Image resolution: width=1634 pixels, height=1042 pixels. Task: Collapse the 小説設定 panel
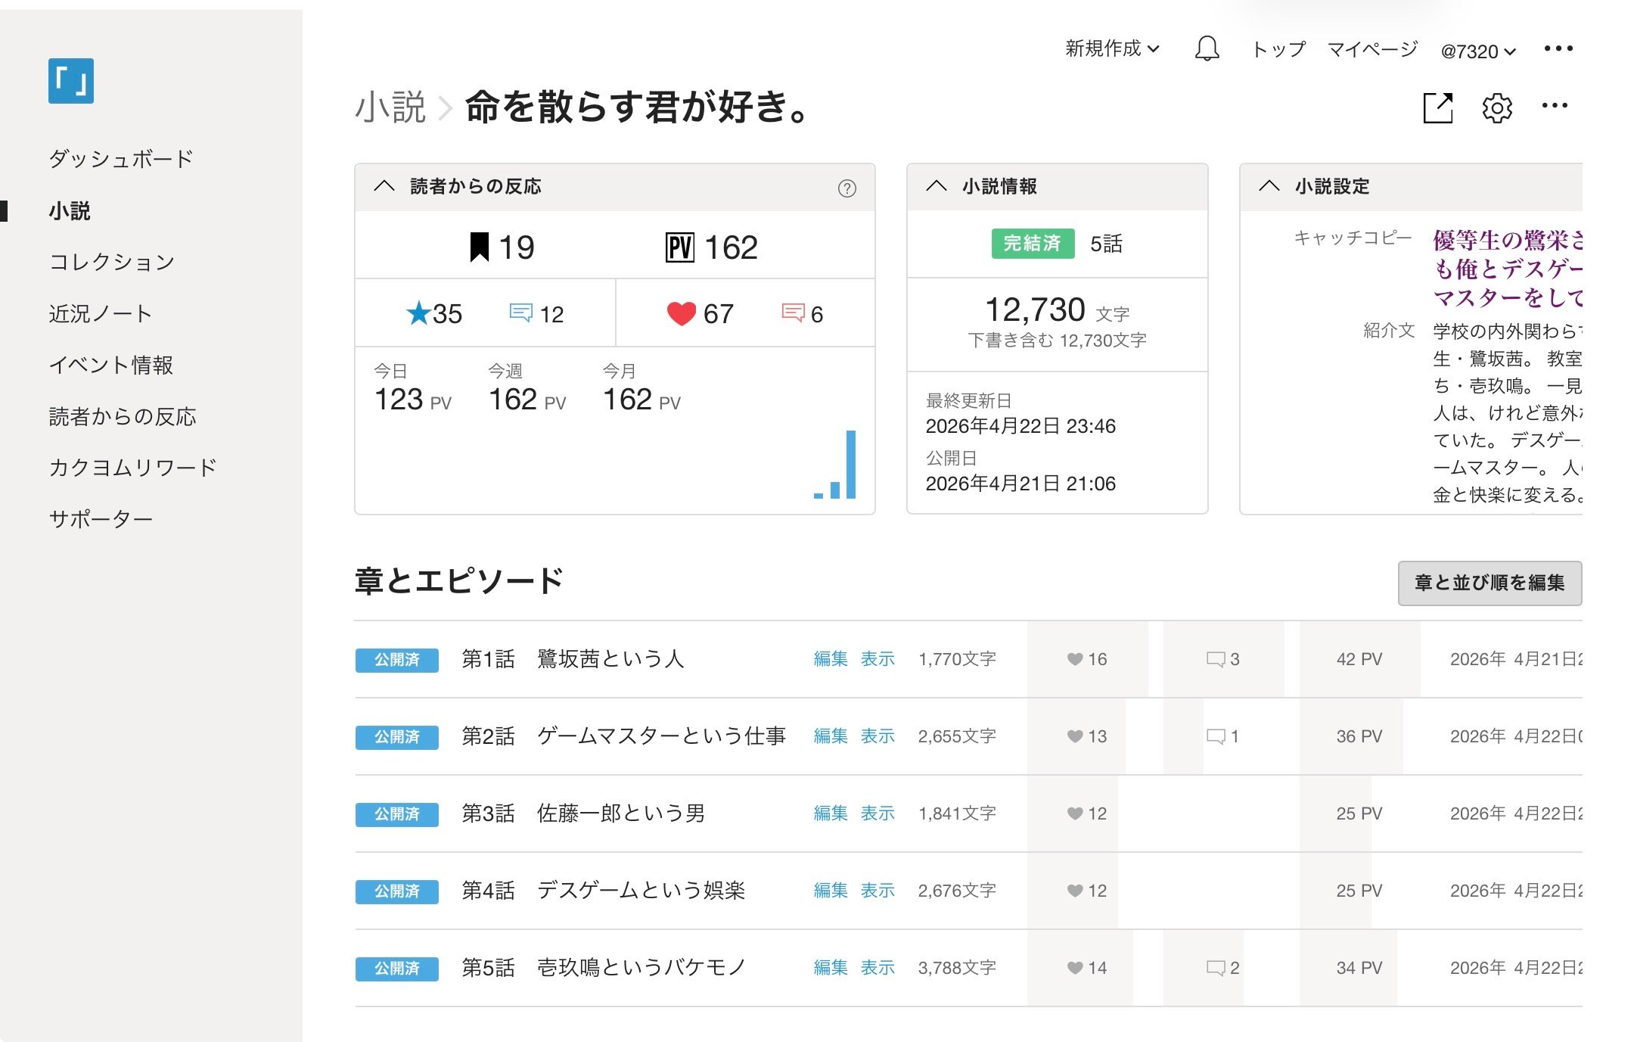(x=1269, y=186)
